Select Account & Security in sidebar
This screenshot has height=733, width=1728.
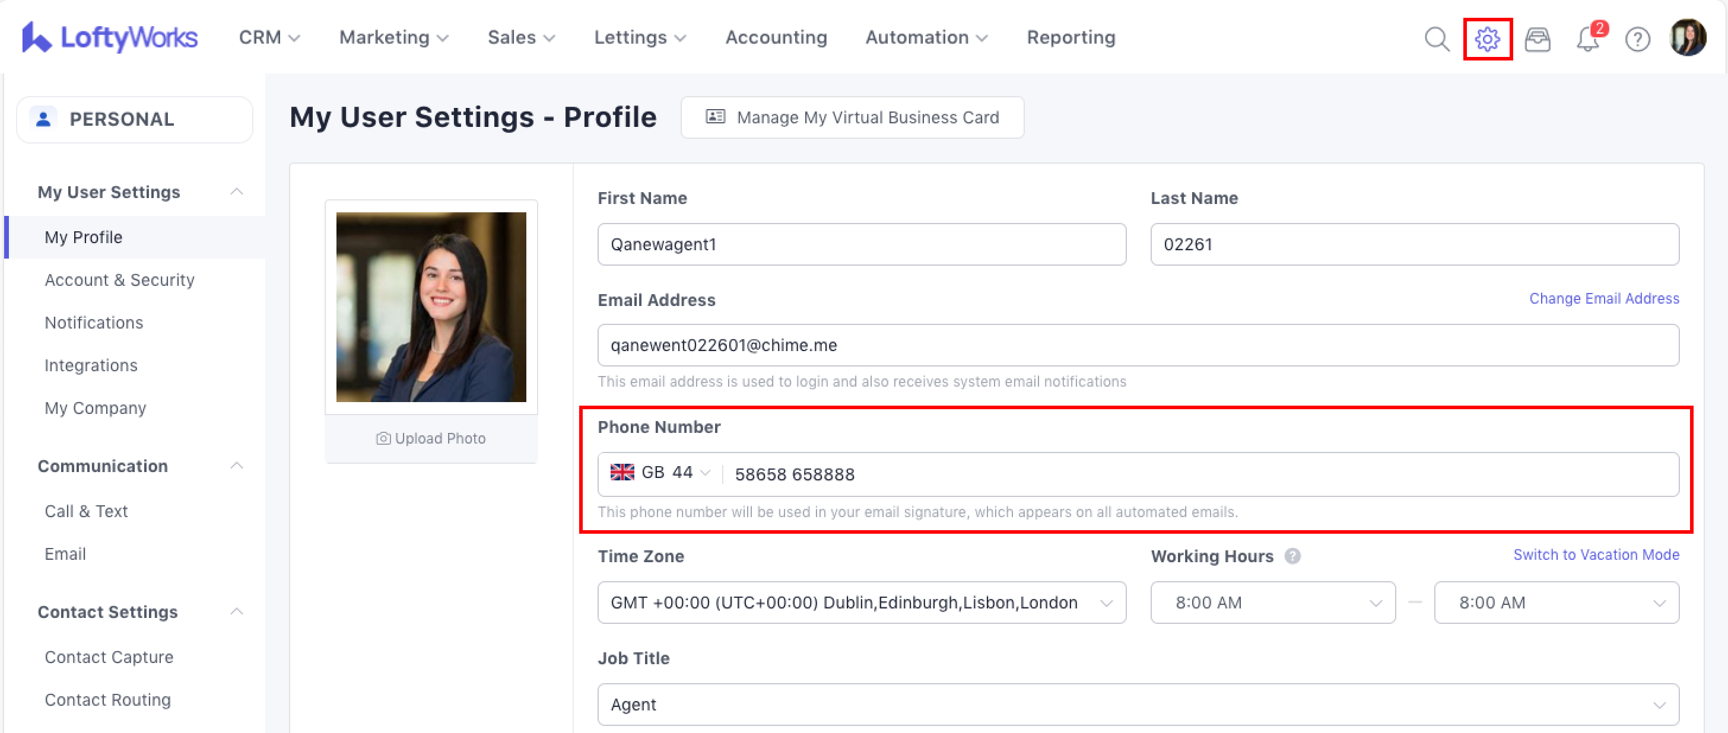click(x=119, y=280)
